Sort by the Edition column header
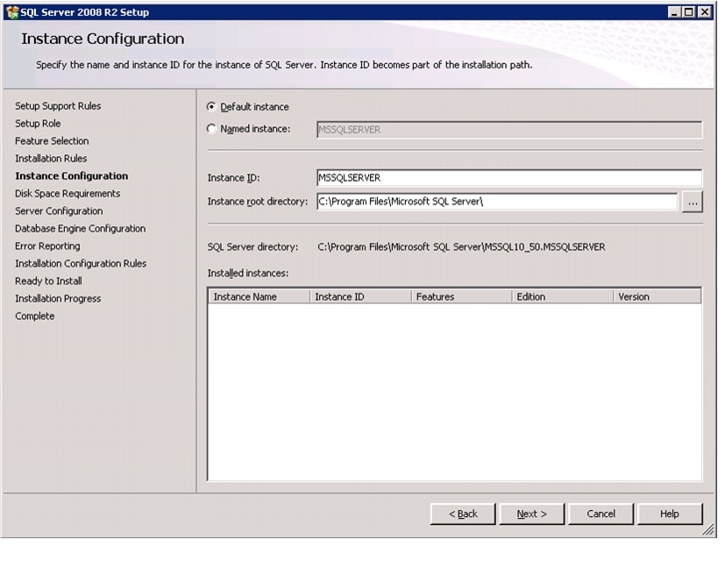725x561 pixels. pyautogui.click(x=563, y=297)
